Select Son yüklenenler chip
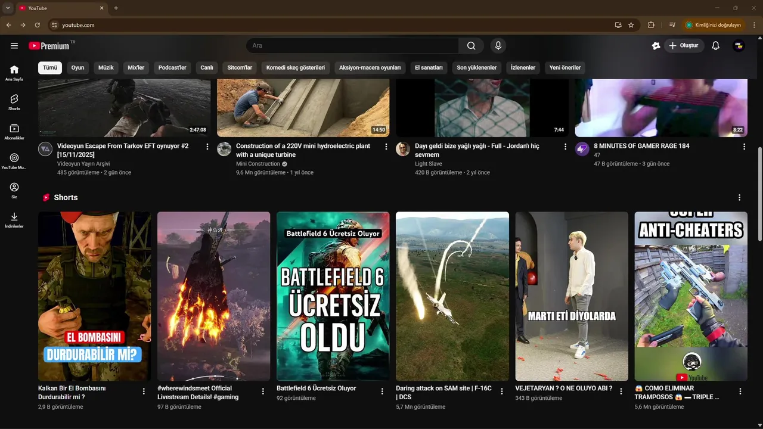Image resolution: width=763 pixels, height=429 pixels. point(477,67)
